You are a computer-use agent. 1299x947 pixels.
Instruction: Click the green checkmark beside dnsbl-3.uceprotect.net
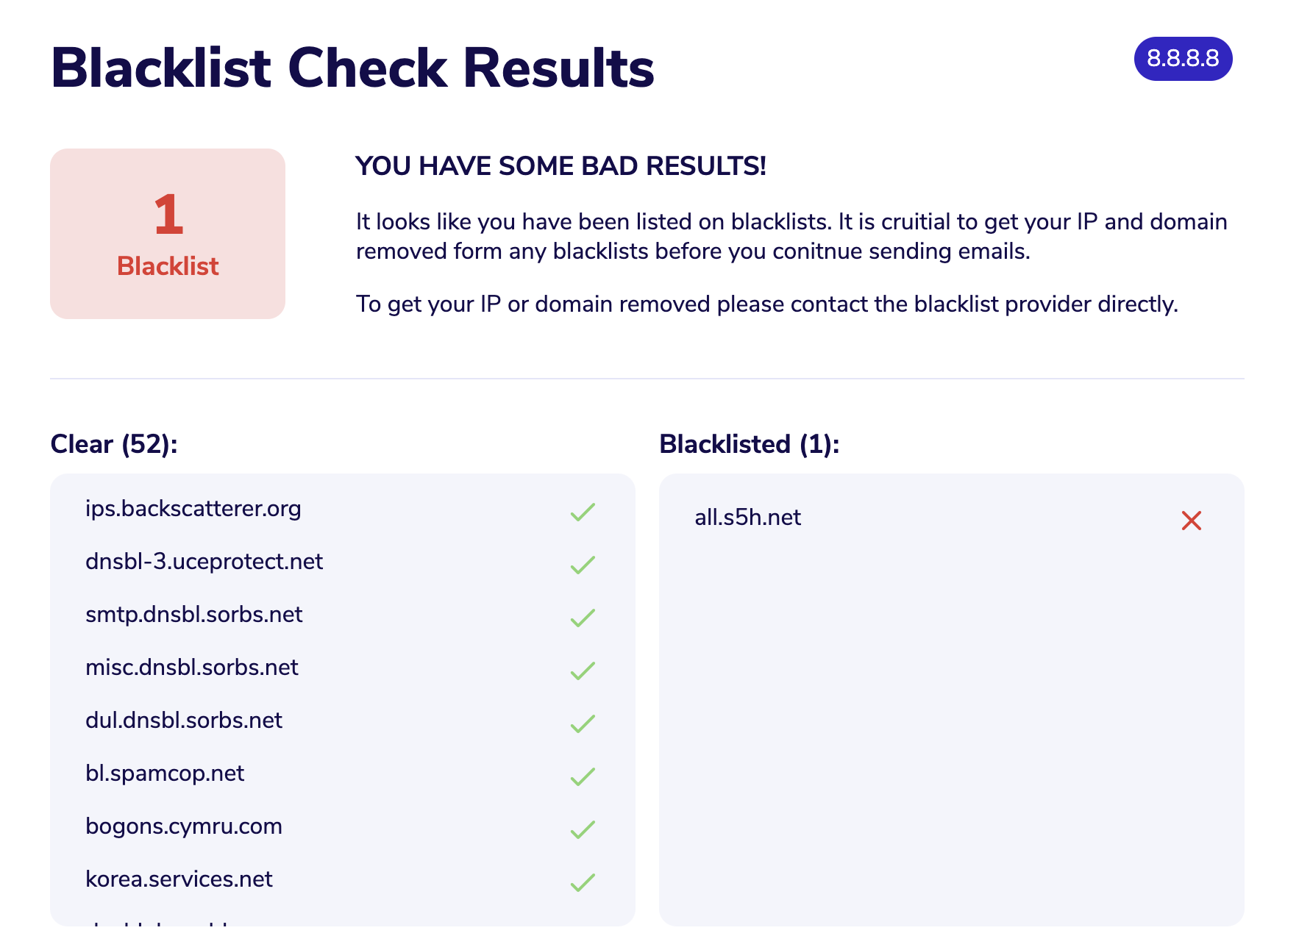(583, 565)
